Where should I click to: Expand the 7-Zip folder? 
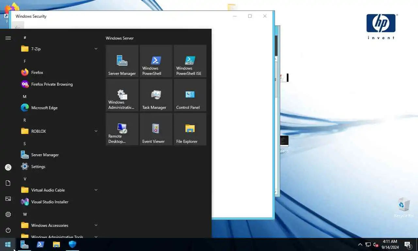(59, 49)
